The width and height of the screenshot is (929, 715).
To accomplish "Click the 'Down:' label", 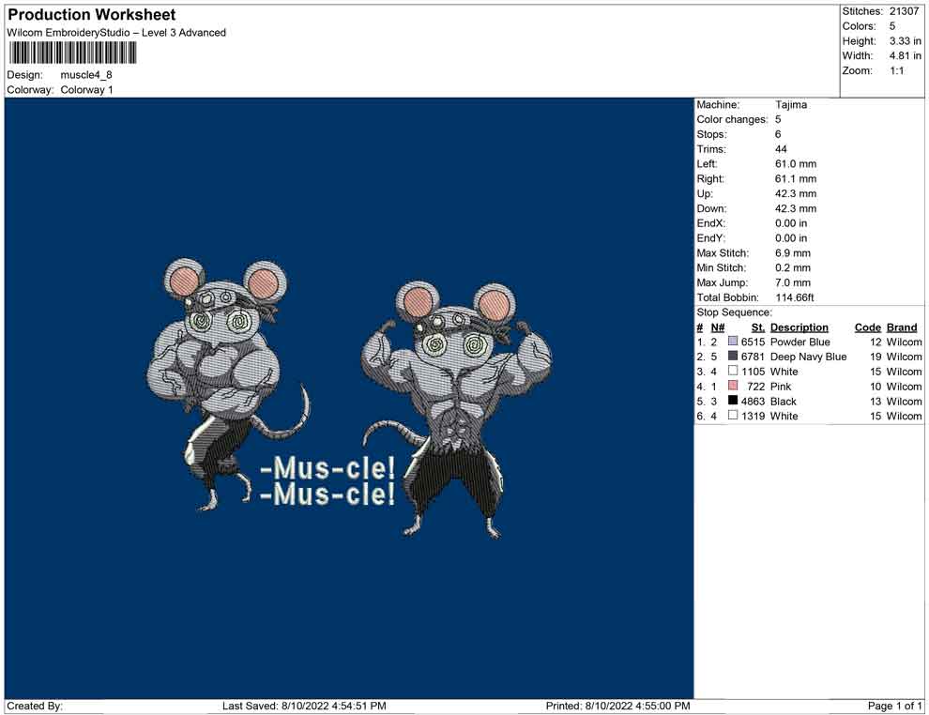I will [x=711, y=208].
